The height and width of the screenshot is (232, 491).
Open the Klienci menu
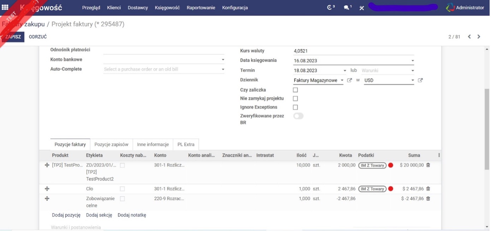click(114, 8)
